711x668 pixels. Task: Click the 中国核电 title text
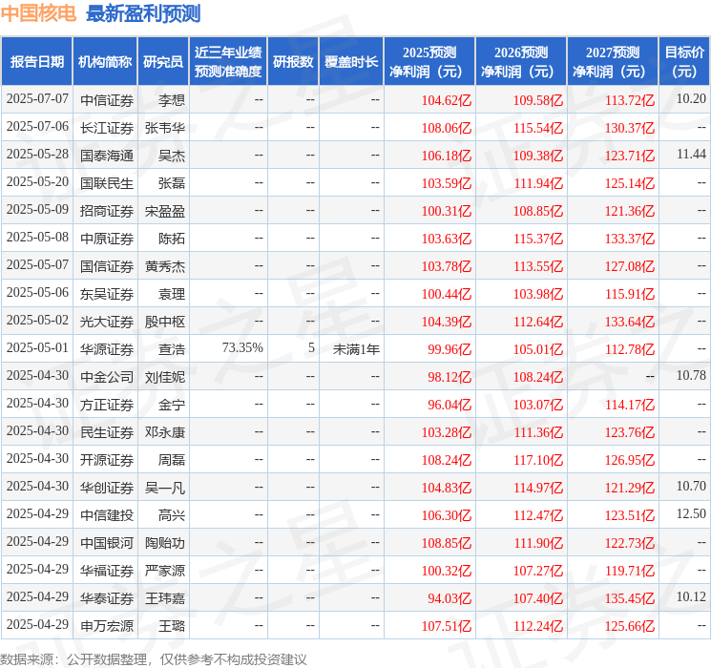[x=38, y=13]
